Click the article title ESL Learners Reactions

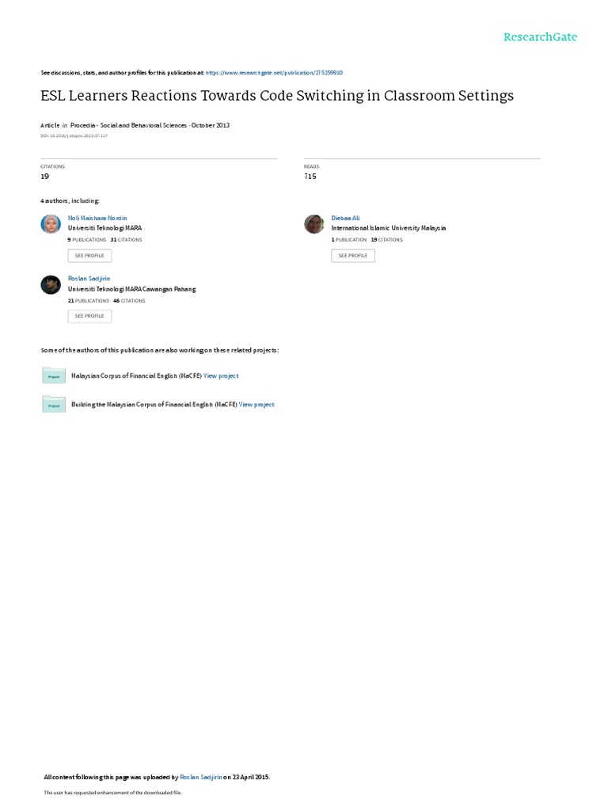pyautogui.click(x=277, y=96)
